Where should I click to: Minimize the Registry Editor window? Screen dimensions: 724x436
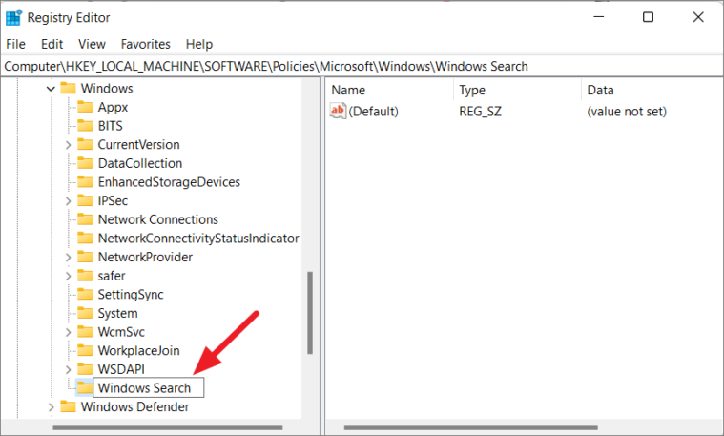coord(599,17)
